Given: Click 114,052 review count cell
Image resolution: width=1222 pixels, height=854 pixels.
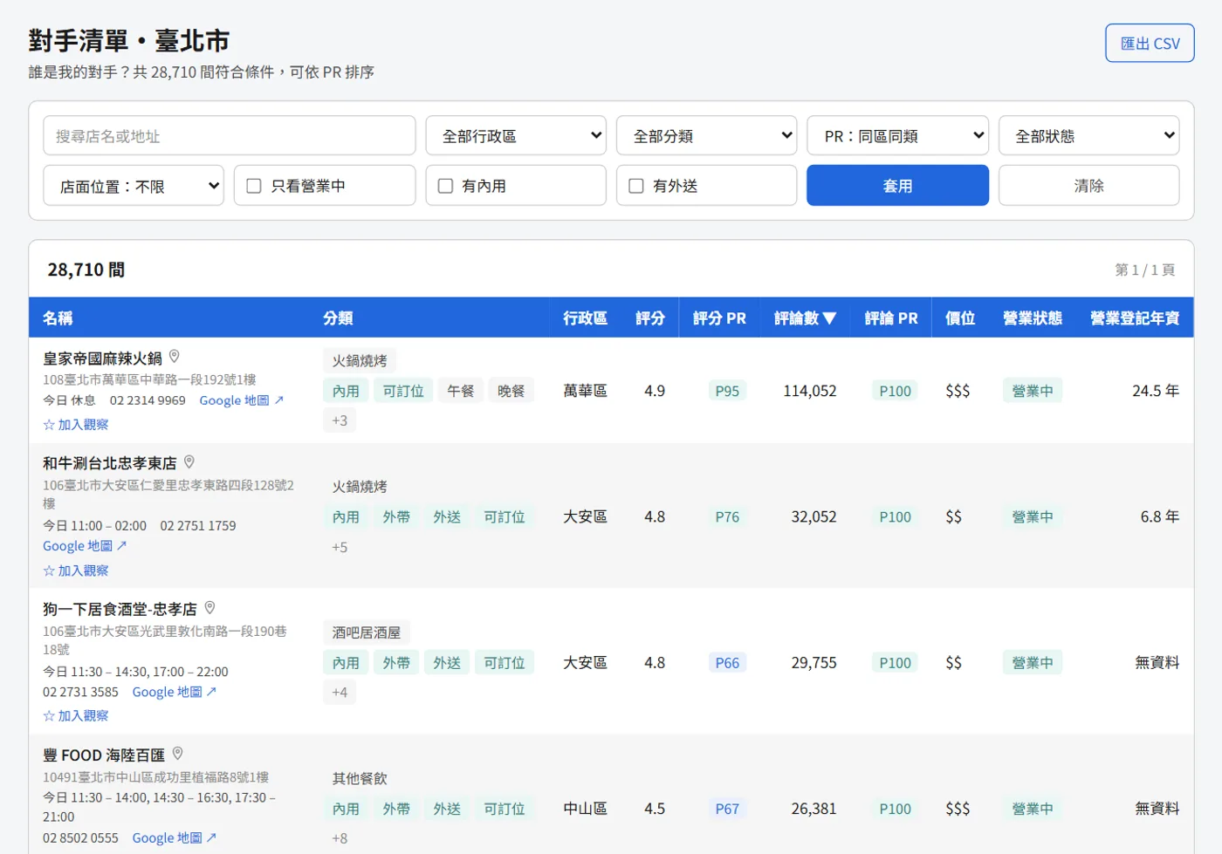Looking at the screenshot, I should pos(810,391).
